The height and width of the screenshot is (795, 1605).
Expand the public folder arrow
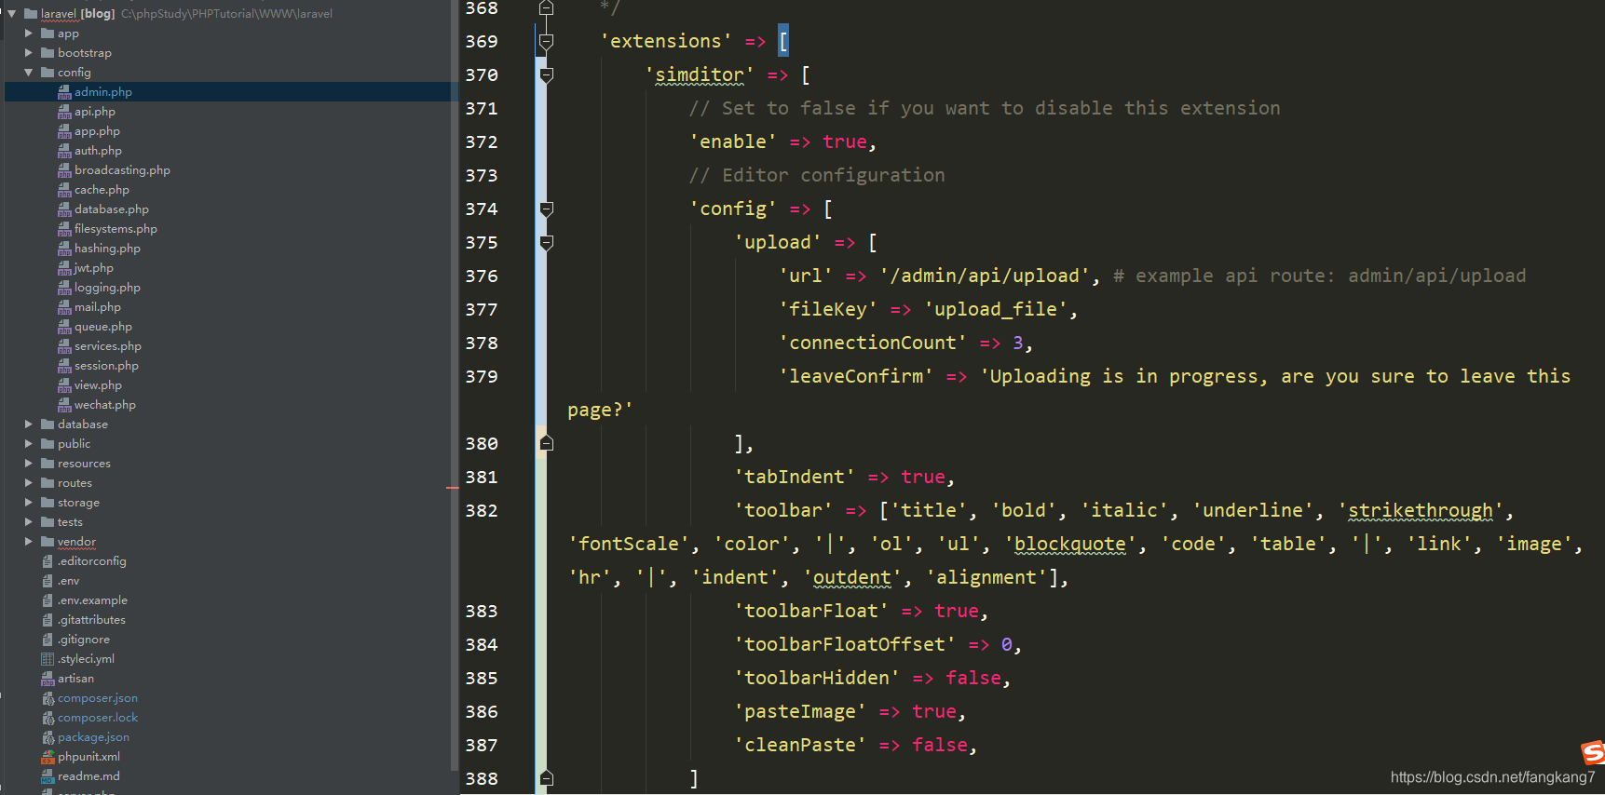coord(29,444)
